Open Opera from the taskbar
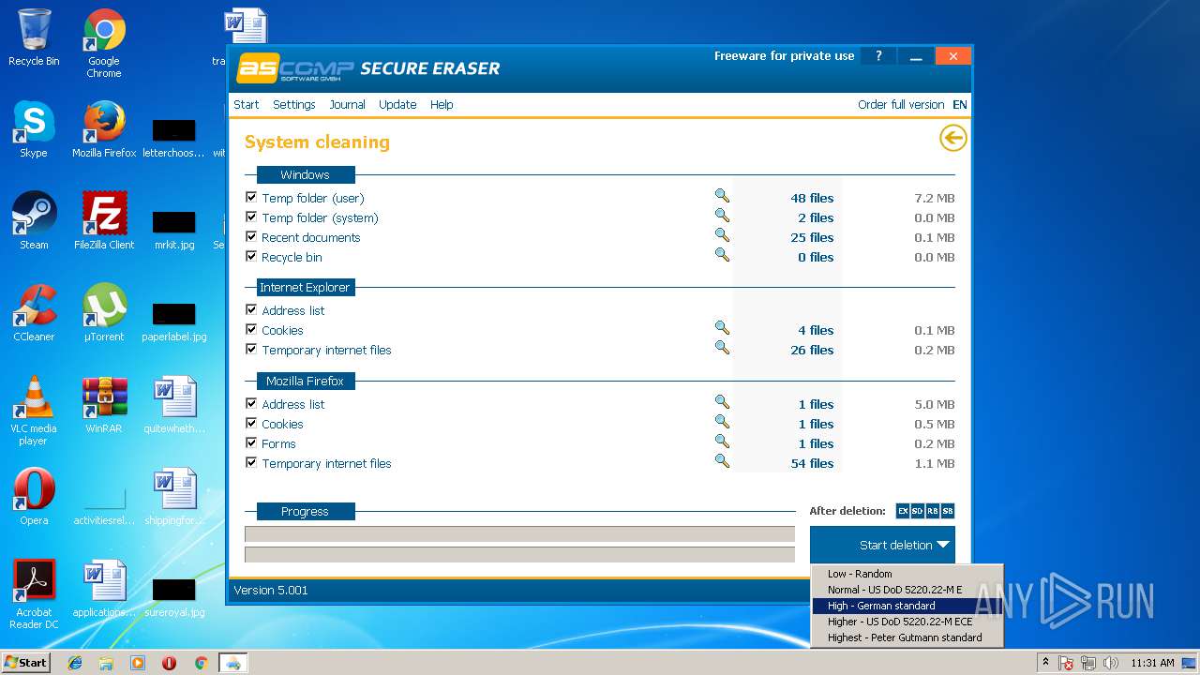This screenshot has height=675, width=1200. click(x=170, y=663)
